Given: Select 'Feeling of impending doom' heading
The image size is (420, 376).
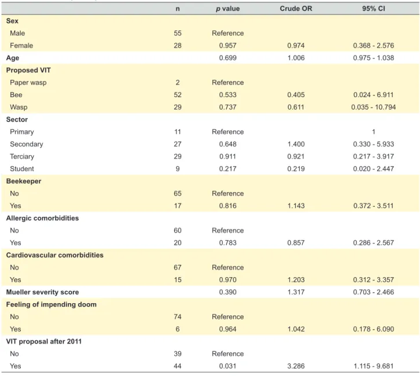Looking at the screenshot, I should [51, 304].
